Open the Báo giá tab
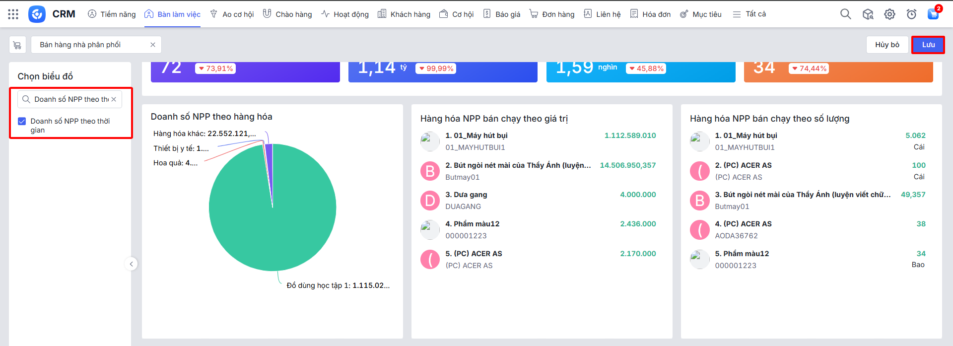Viewport: 953px width, 346px height. (x=502, y=14)
